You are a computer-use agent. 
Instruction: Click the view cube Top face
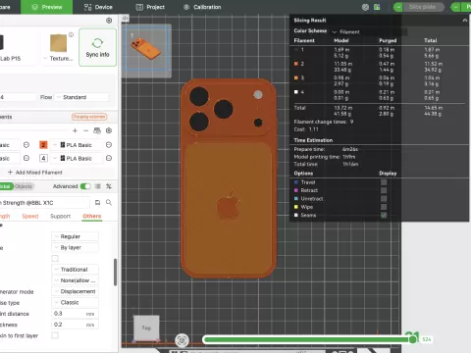pos(146,328)
